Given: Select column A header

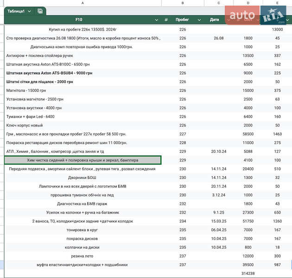Looking at the screenshot, I should point(83,3).
